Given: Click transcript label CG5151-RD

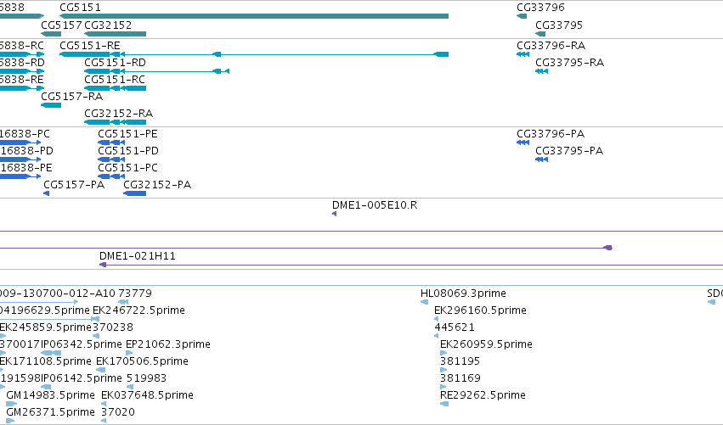Looking at the screenshot, I should coord(115,63).
